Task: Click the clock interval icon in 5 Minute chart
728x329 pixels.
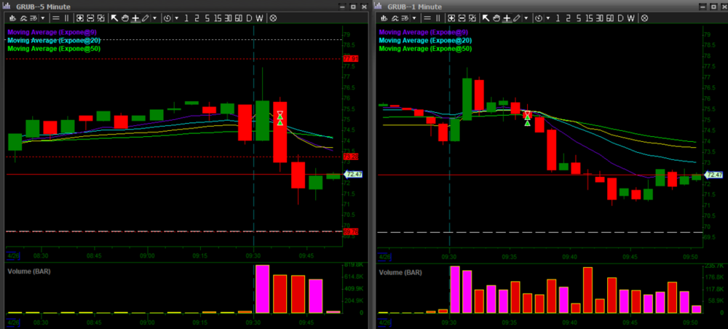Action: [x=168, y=17]
